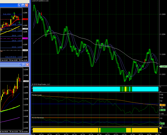Click the (38.2) Fibonacci level label
This screenshot has width=167, height=135.
click(x=17, y=41)
